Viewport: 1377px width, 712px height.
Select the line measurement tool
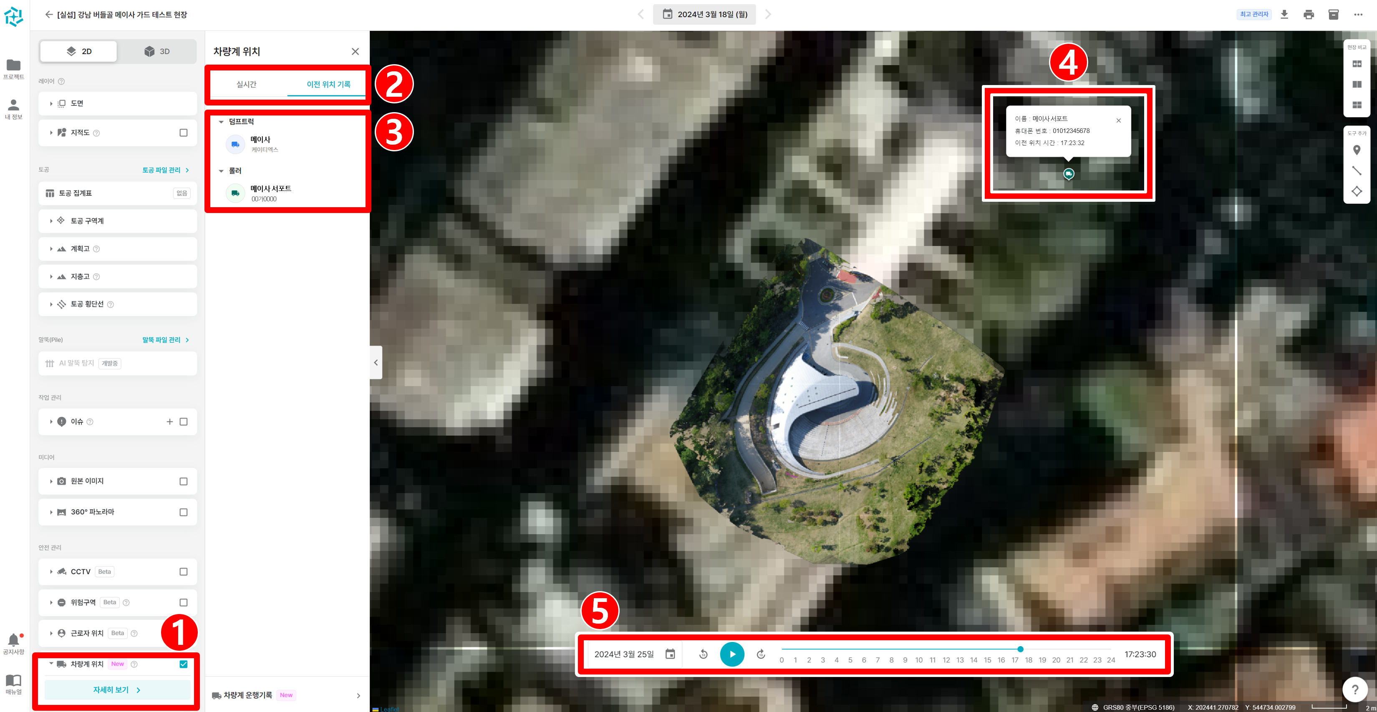click(x=1356, y=171)
